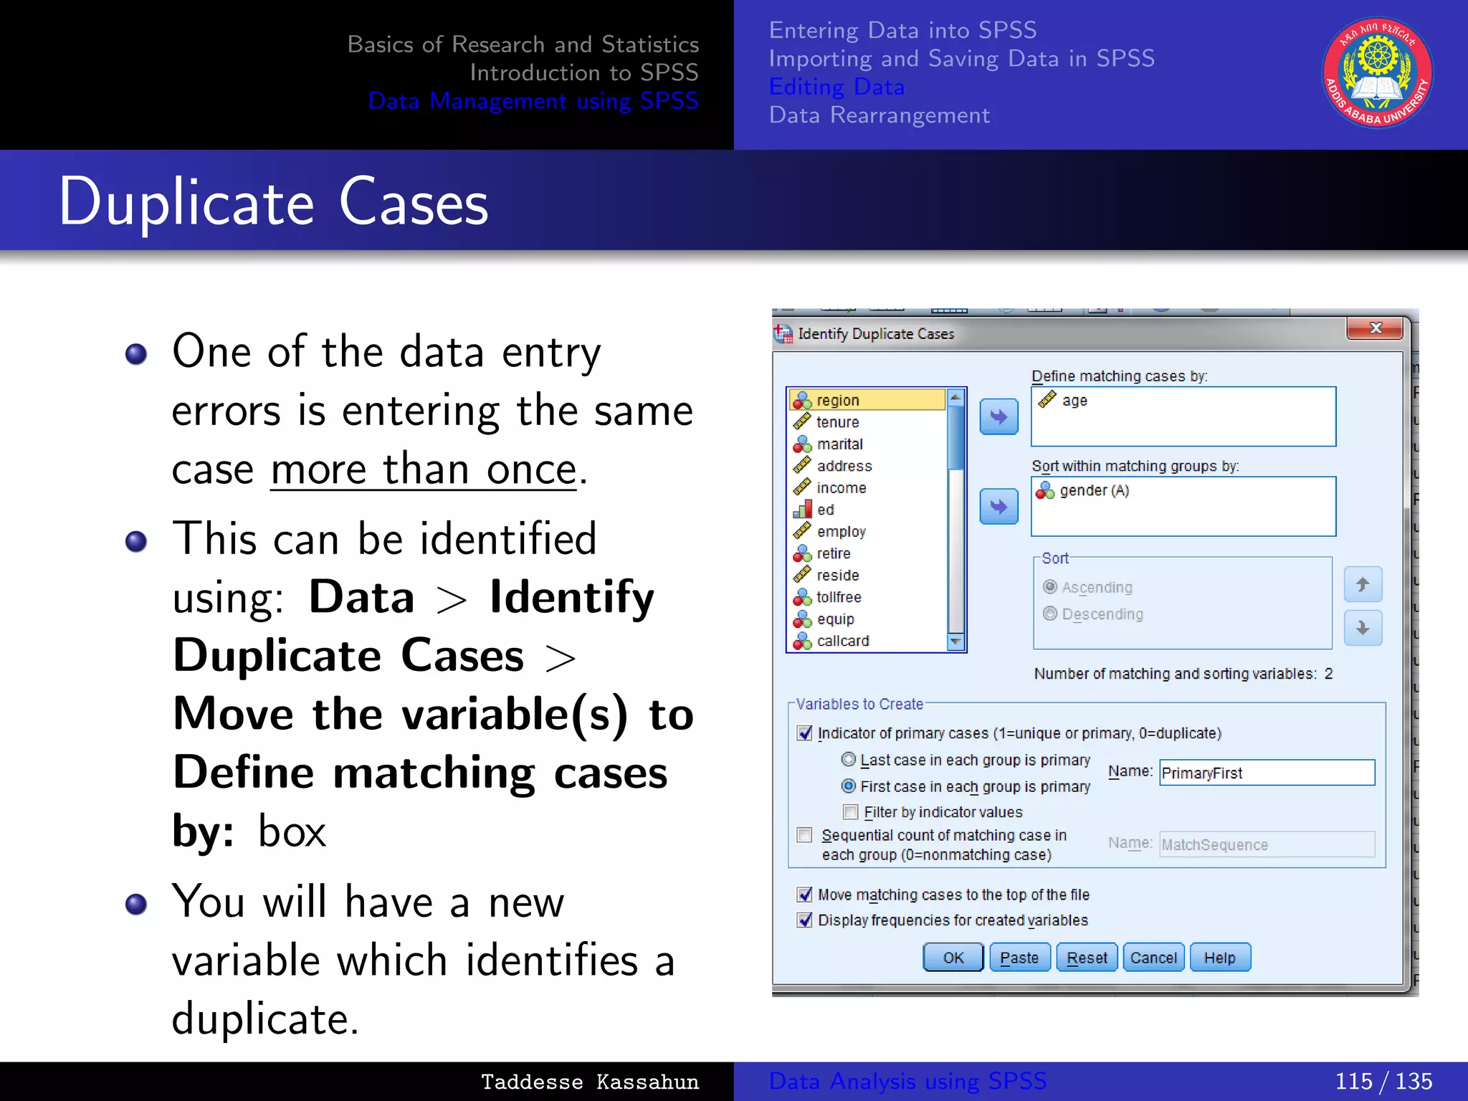Select the tollfree nominal variable icon
The image size is (1468, 1101).
tap(801, 597)
